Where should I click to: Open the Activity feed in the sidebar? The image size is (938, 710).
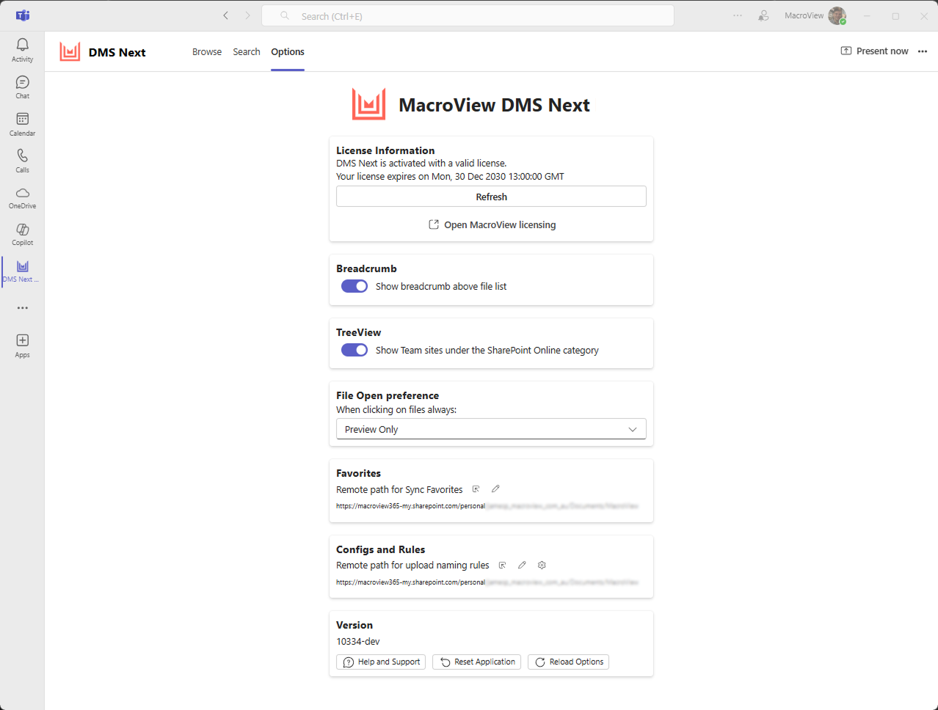tap(22, 50)
